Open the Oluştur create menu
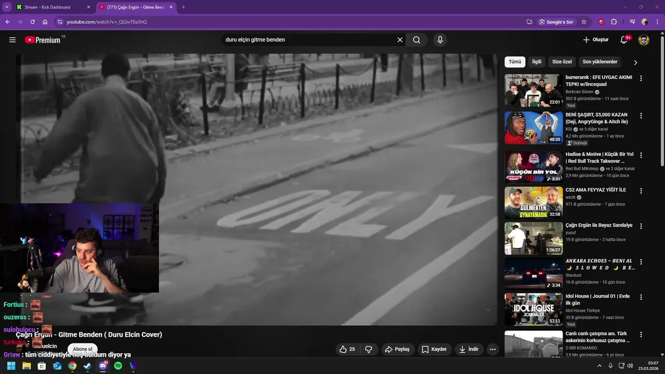Image resolution: width=665 pixels, height=374 pixels. pyautogui.click(x=595, y=40)
